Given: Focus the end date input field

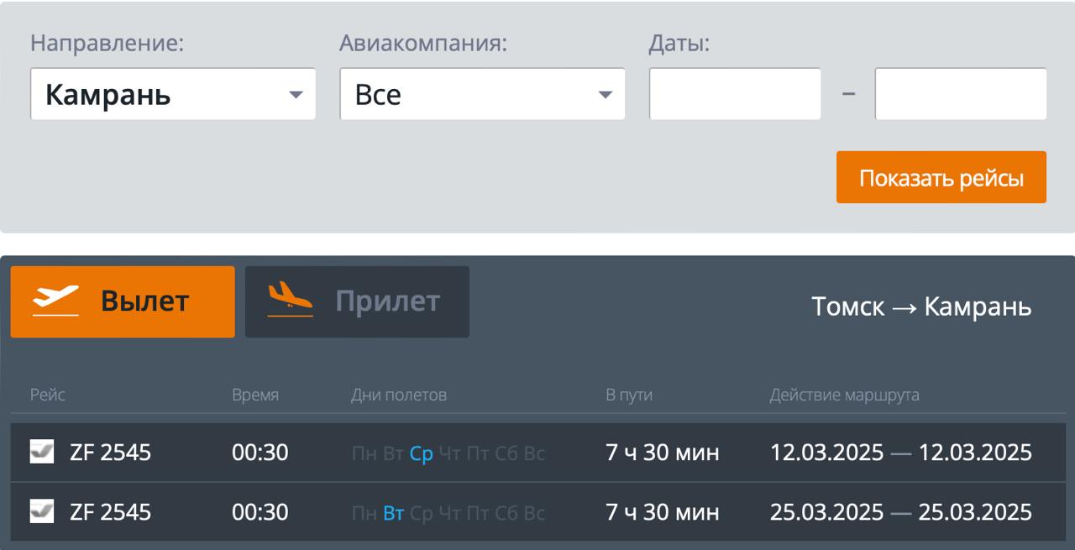Looking at the screenshot, I should [x=960, y=94].
